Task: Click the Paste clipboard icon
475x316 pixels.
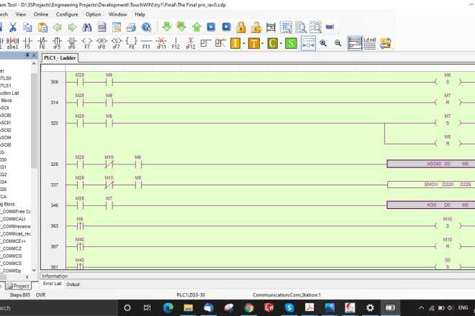Action: click(x=42, y=27)
